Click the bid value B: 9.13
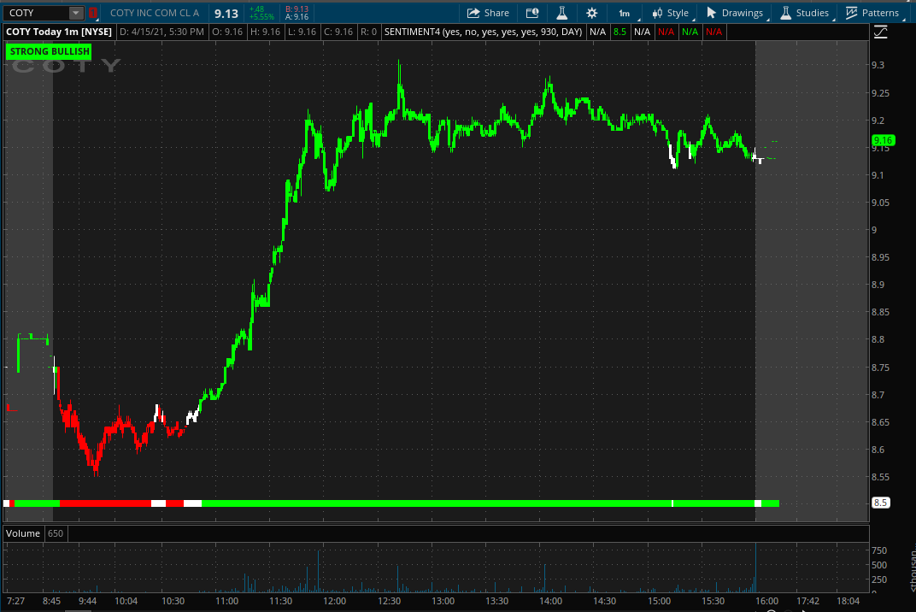The image size is (916, 612). pyautogui.click(x=297, y=9)
